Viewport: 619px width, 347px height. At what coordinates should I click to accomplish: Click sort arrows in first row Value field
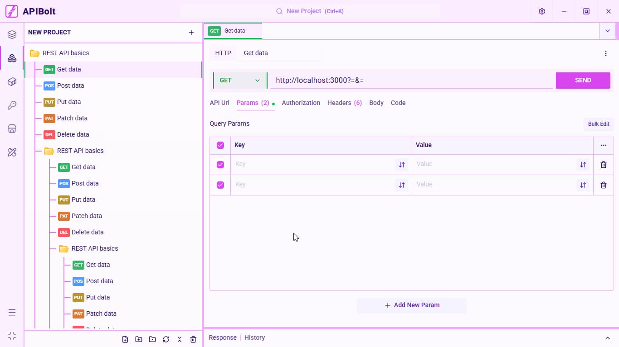pos(583,165)
